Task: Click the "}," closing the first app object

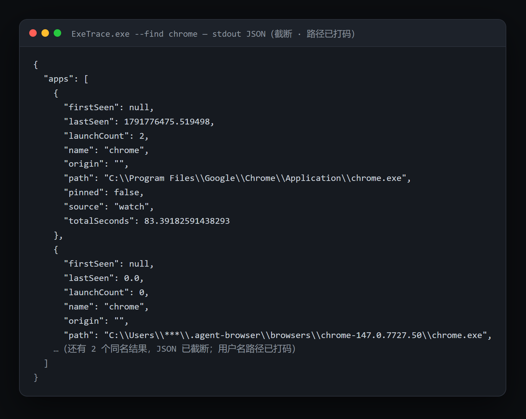Action: (x=58, y=235)
